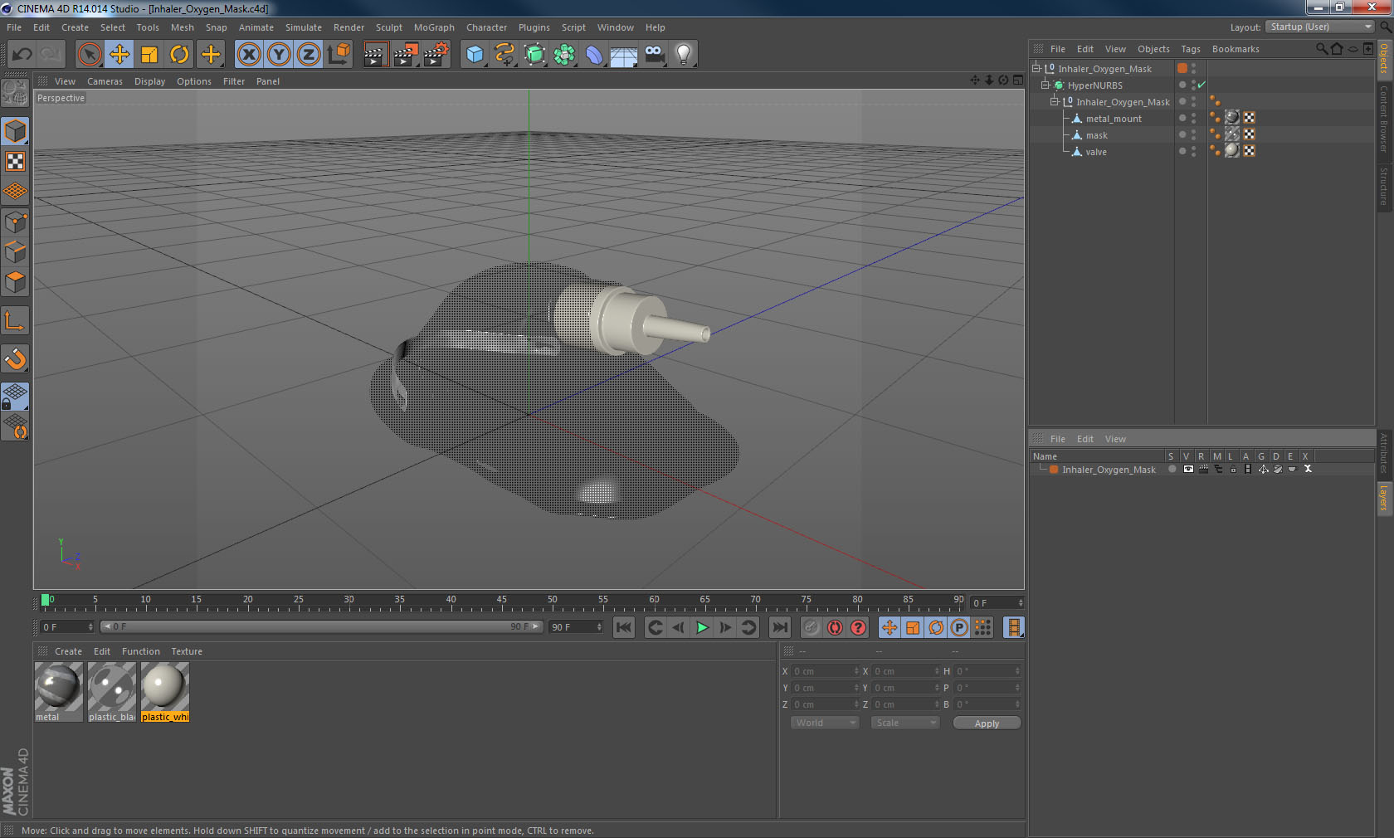The height and width of the screenshot is (838, 1394).
Task: Select the plastic_white material swatch
Action: coord(164,692)
